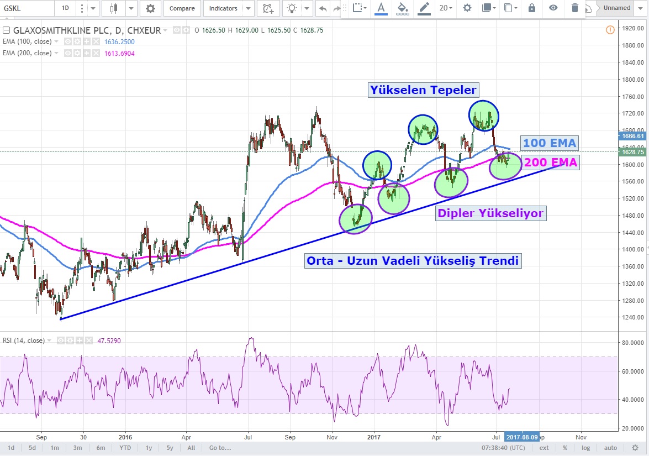649x456 pixels.
Task: Toggle visibility with floating toolbar eye icon
Action: 553,8
